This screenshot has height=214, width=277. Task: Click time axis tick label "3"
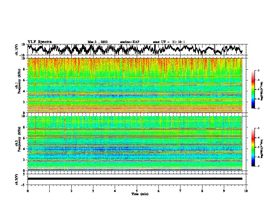[x=93, y=191]
